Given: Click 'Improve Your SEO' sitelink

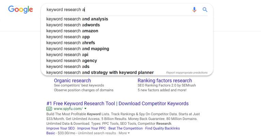Looking at the screenshot, I should 60,128.
